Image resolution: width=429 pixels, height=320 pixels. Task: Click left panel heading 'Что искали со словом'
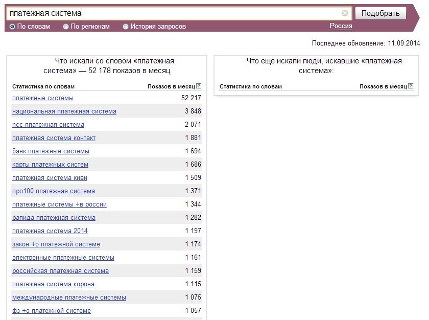pos(93,61)
